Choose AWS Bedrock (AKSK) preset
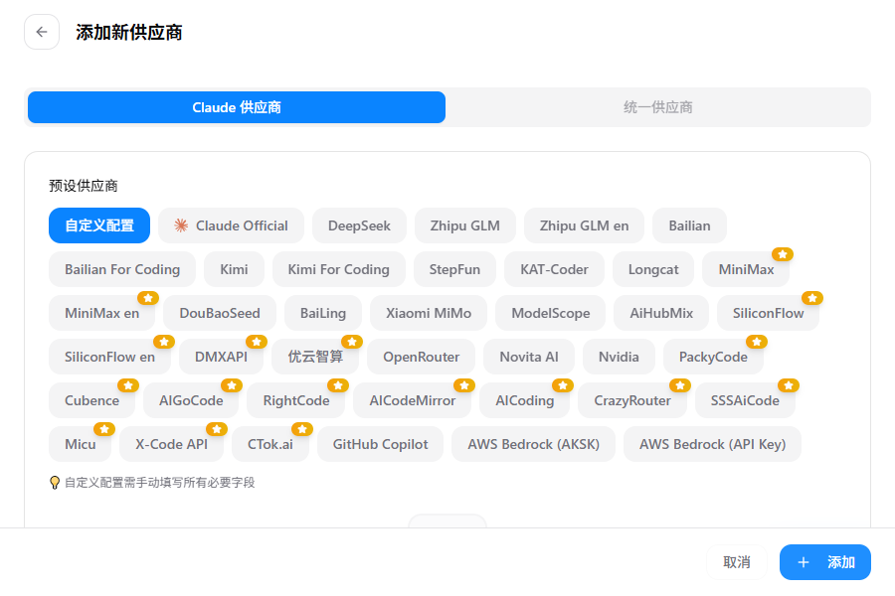895x596 pixels. (x=533, y=444)
